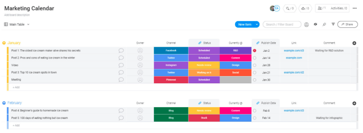The width and height of the screenshot is (363, 133).
Task: Assign owner avatar in Post 4 row
Action: pos(140,110)
